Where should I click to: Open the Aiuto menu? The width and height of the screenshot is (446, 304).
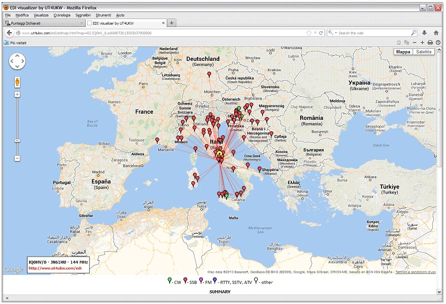coord(120,15)
